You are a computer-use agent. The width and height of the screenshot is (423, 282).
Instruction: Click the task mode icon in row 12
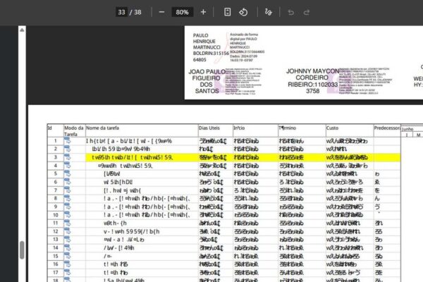click(x=67, y=231)
